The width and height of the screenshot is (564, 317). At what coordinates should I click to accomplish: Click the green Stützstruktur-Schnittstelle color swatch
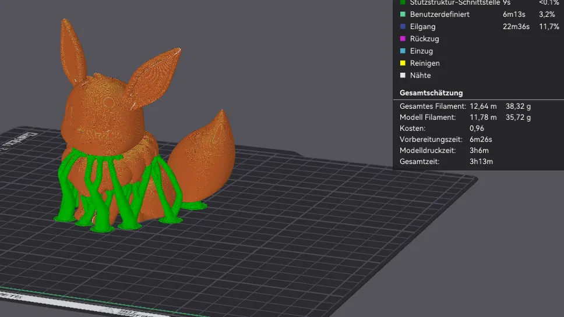tap(403, 2)
